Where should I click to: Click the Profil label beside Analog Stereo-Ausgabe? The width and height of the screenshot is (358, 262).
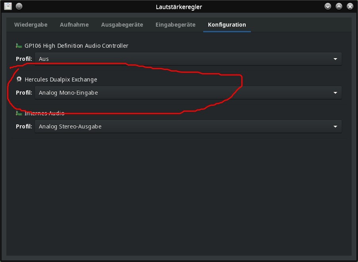pos(24,126)
